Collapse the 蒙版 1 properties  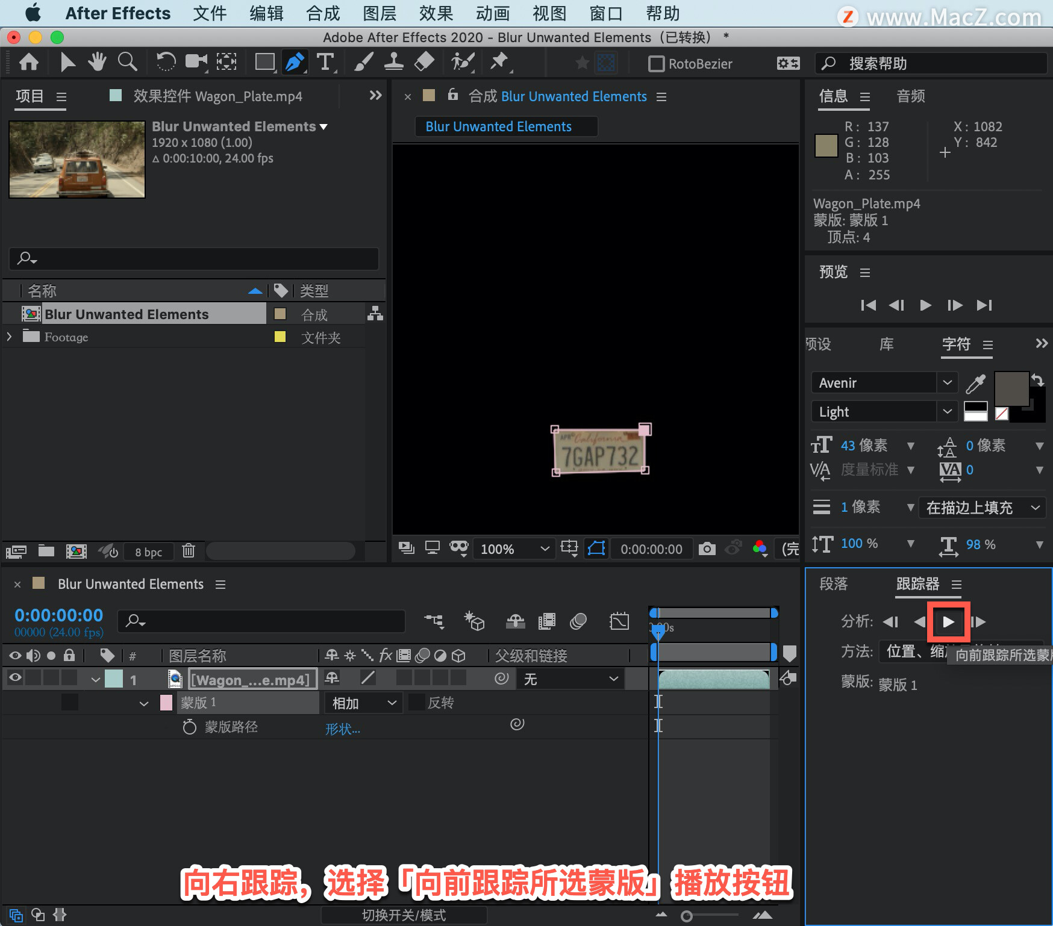pos(143,703)
